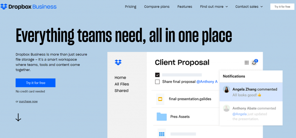Open Angela Zhang commented notification

[251, 92]
